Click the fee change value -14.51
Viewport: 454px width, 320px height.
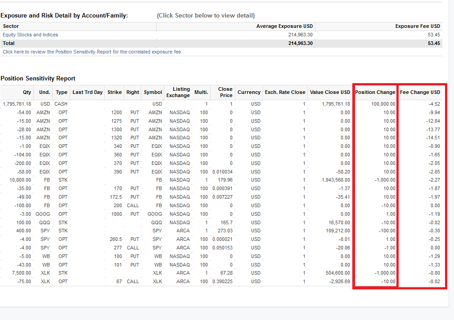pyautogui.click(x=433, y=138)
